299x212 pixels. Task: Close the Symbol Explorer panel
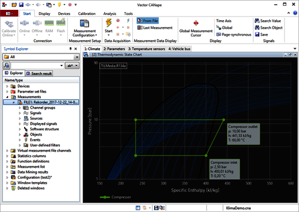coord(76,49)
